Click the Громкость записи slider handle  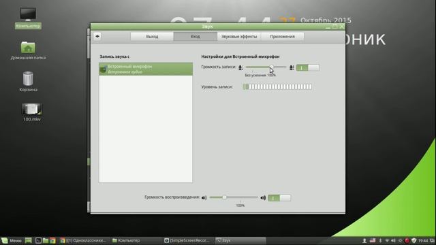[x=271, y=67]
